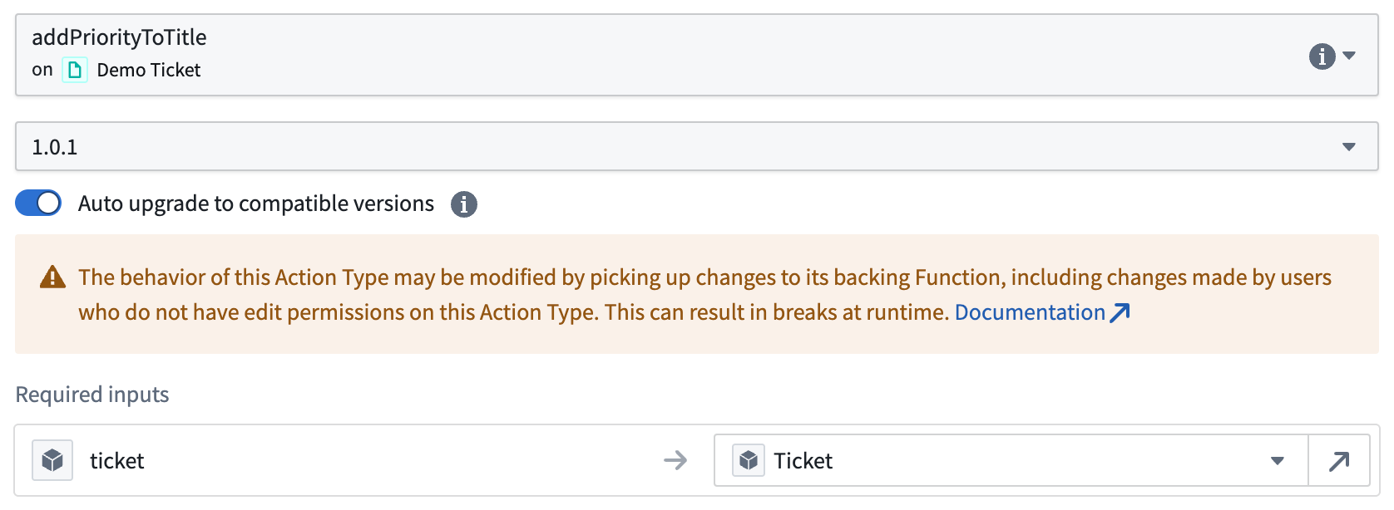Click the warning message about the backing Function
Screen dimensions: 1394x510
[x=582, y=295]
